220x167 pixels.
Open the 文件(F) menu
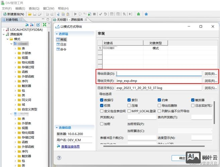click(7, 9)
